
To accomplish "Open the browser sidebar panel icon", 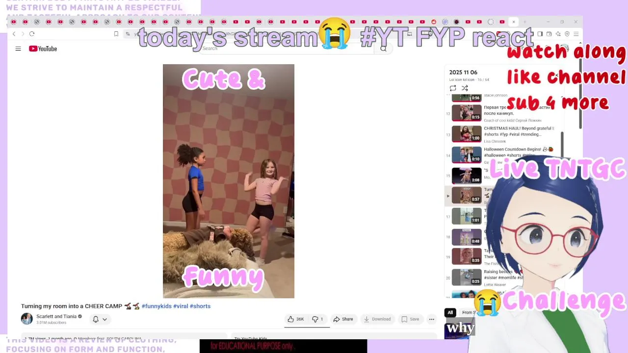I will 540,34.
